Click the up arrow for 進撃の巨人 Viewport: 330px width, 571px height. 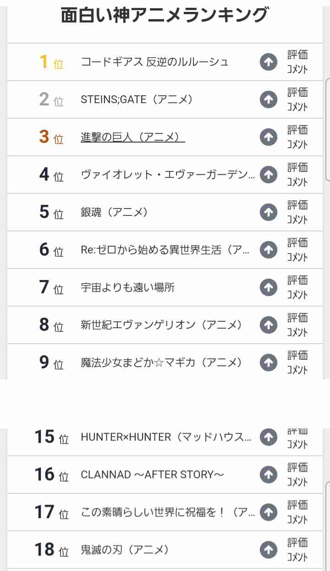click(x=269, y=137)
